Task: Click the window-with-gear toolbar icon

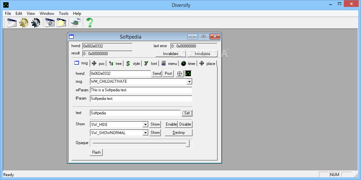Action: pyautogui.click(x=50, y=23)
